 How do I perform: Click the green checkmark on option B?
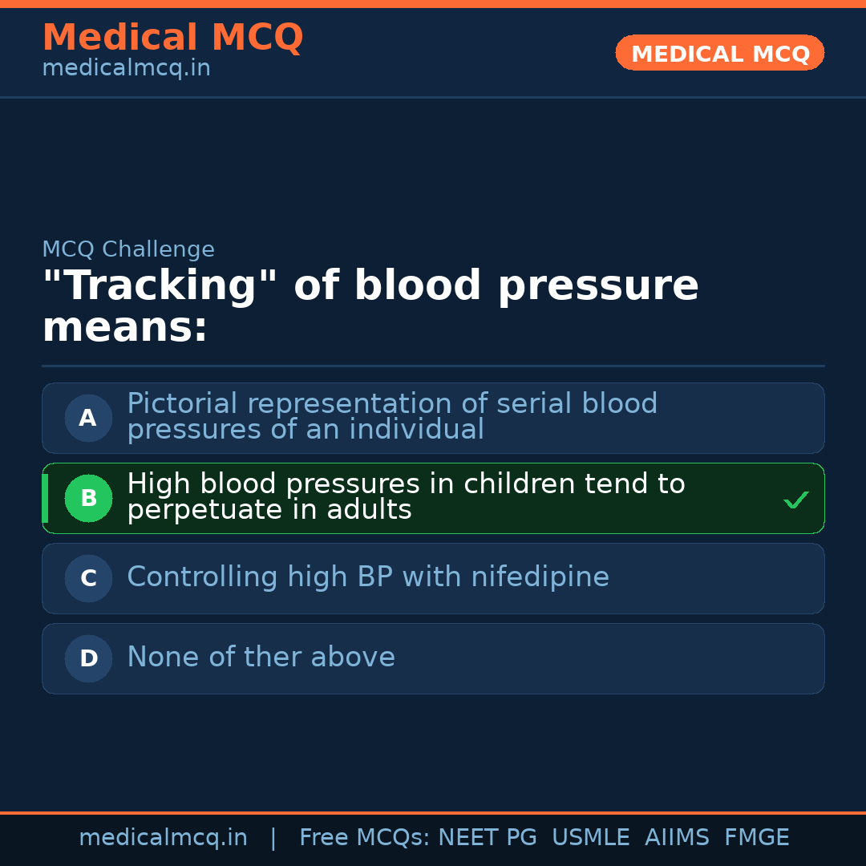795,500
